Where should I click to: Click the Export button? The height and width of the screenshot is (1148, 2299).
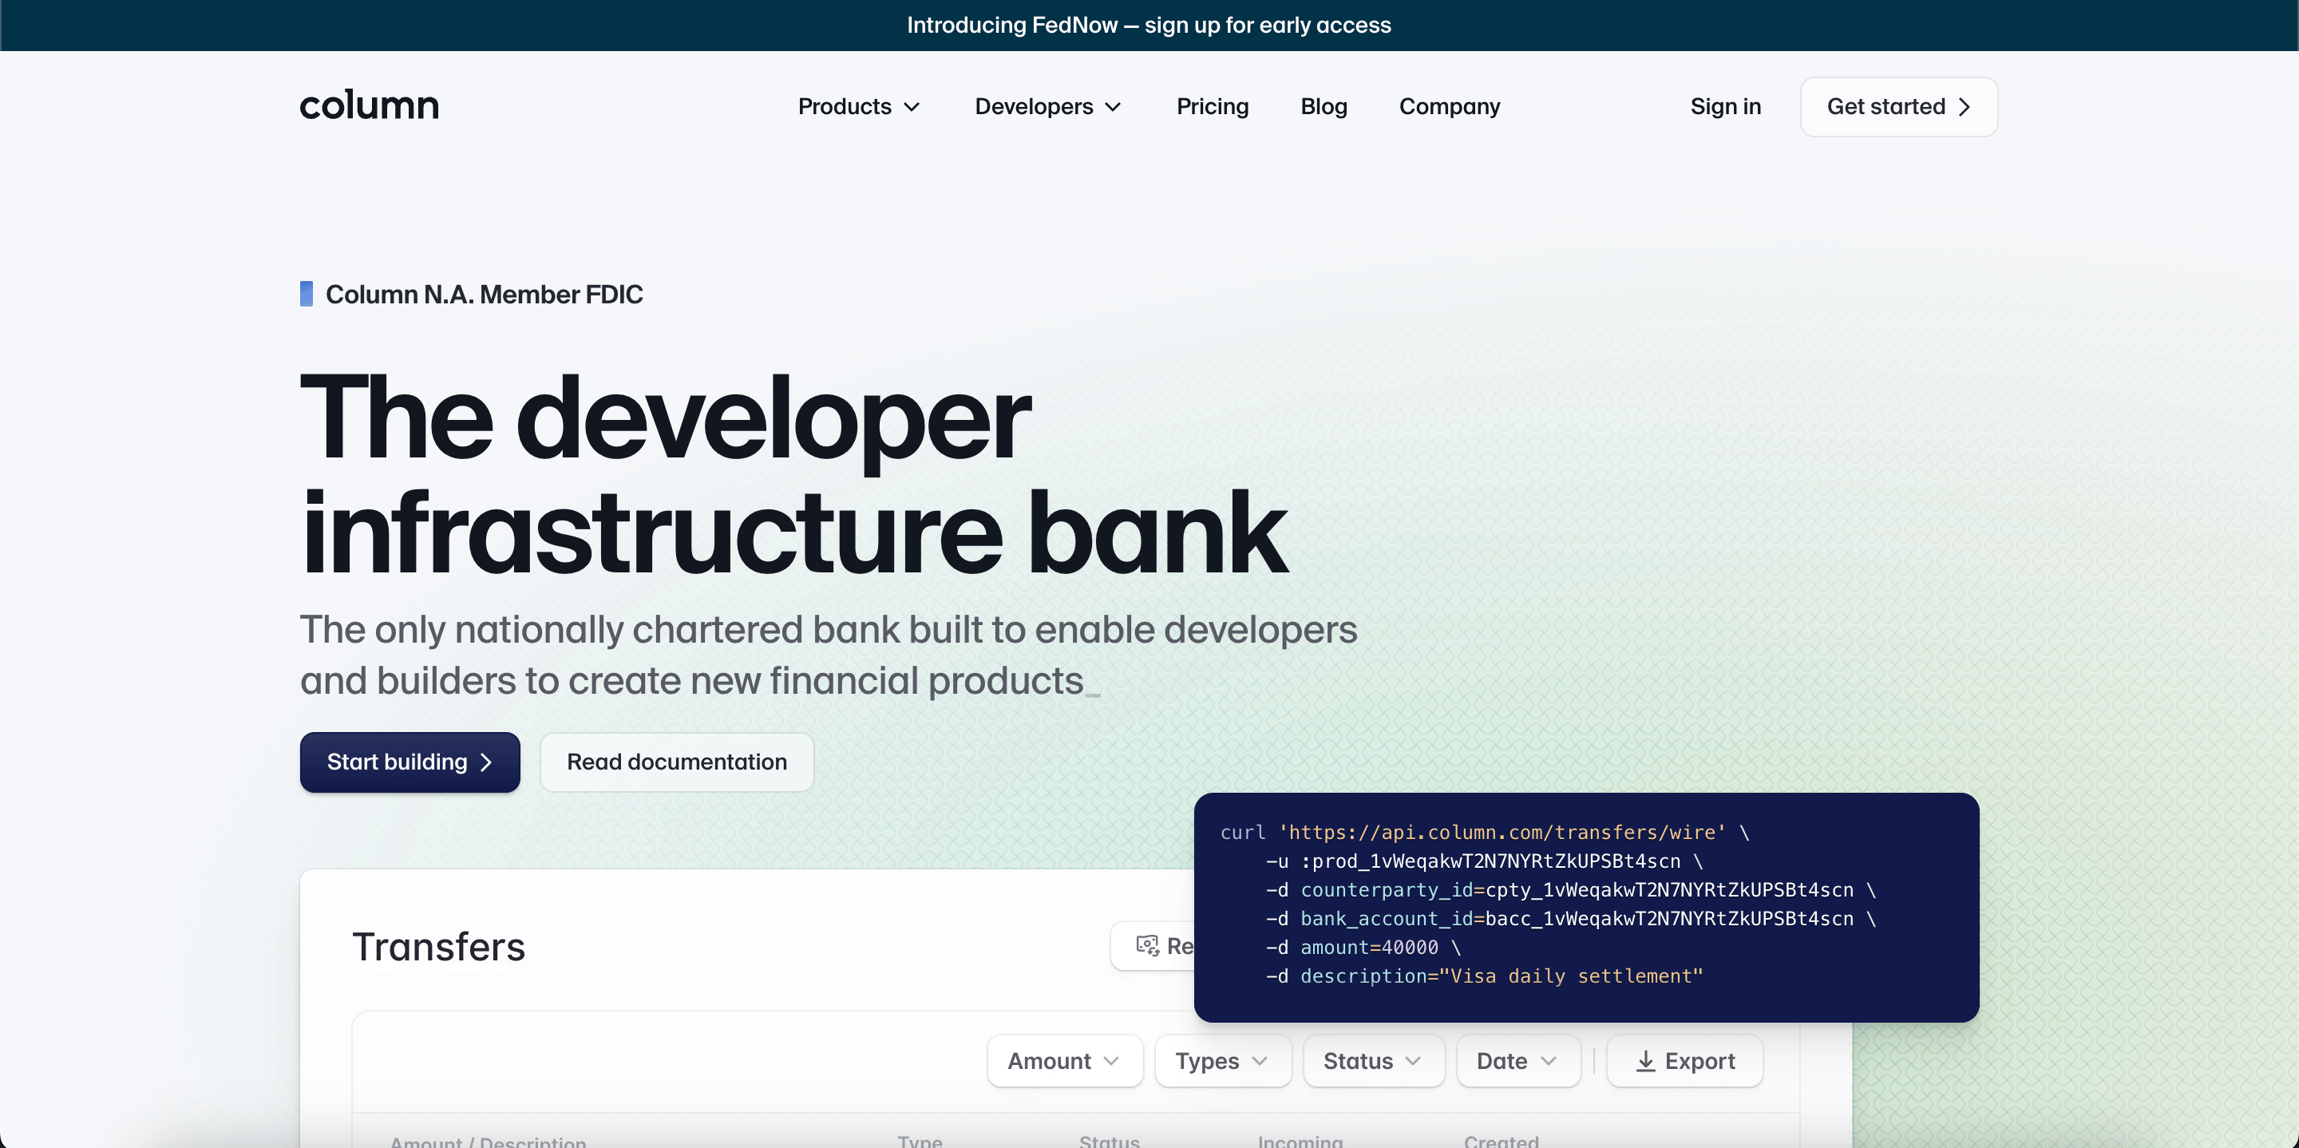pos(1684,1060)
